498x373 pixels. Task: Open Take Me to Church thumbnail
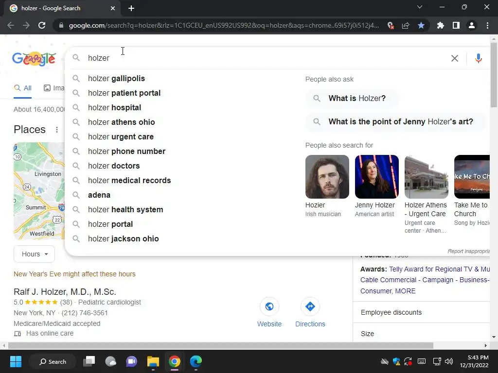[472, 177]
